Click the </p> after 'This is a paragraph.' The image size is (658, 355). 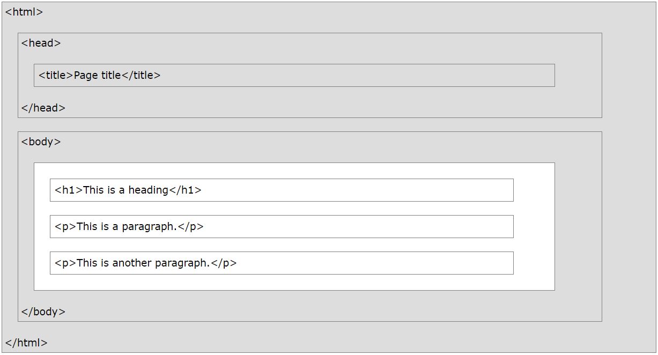(x=190, y=226)
